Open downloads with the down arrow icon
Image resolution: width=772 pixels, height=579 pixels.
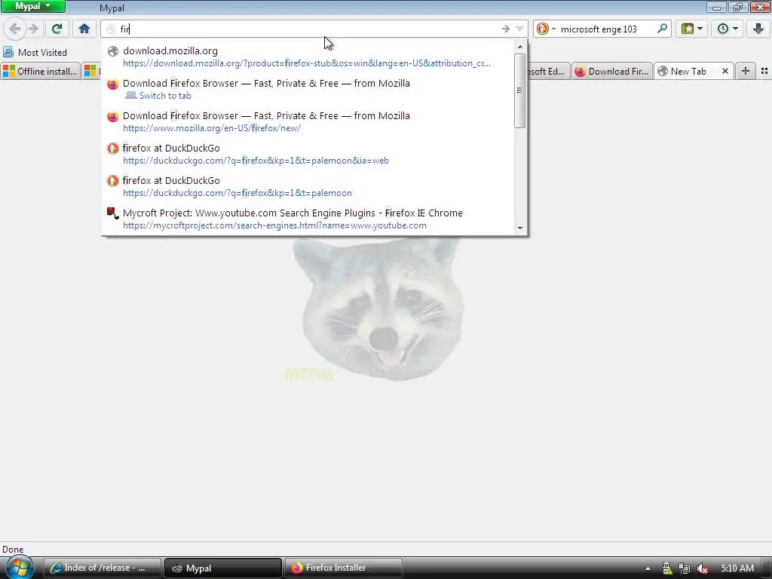click(758, 29)
